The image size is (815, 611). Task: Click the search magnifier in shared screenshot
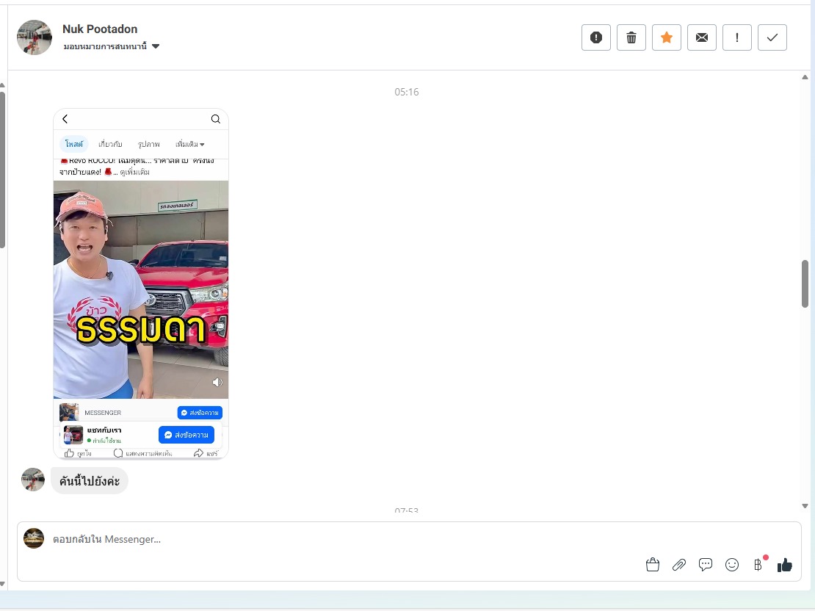tap(216, 119)
